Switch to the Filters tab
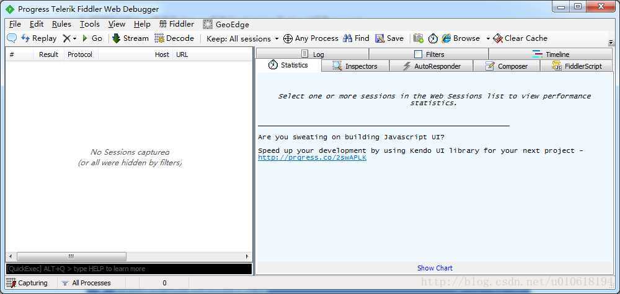 429,54
